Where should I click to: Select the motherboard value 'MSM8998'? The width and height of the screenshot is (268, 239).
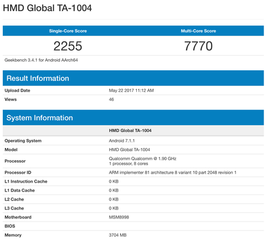(119, 217)
